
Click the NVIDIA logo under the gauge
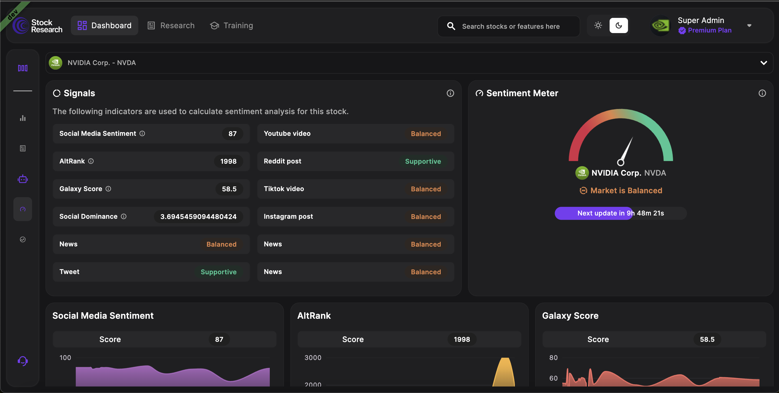coord(582,173)
